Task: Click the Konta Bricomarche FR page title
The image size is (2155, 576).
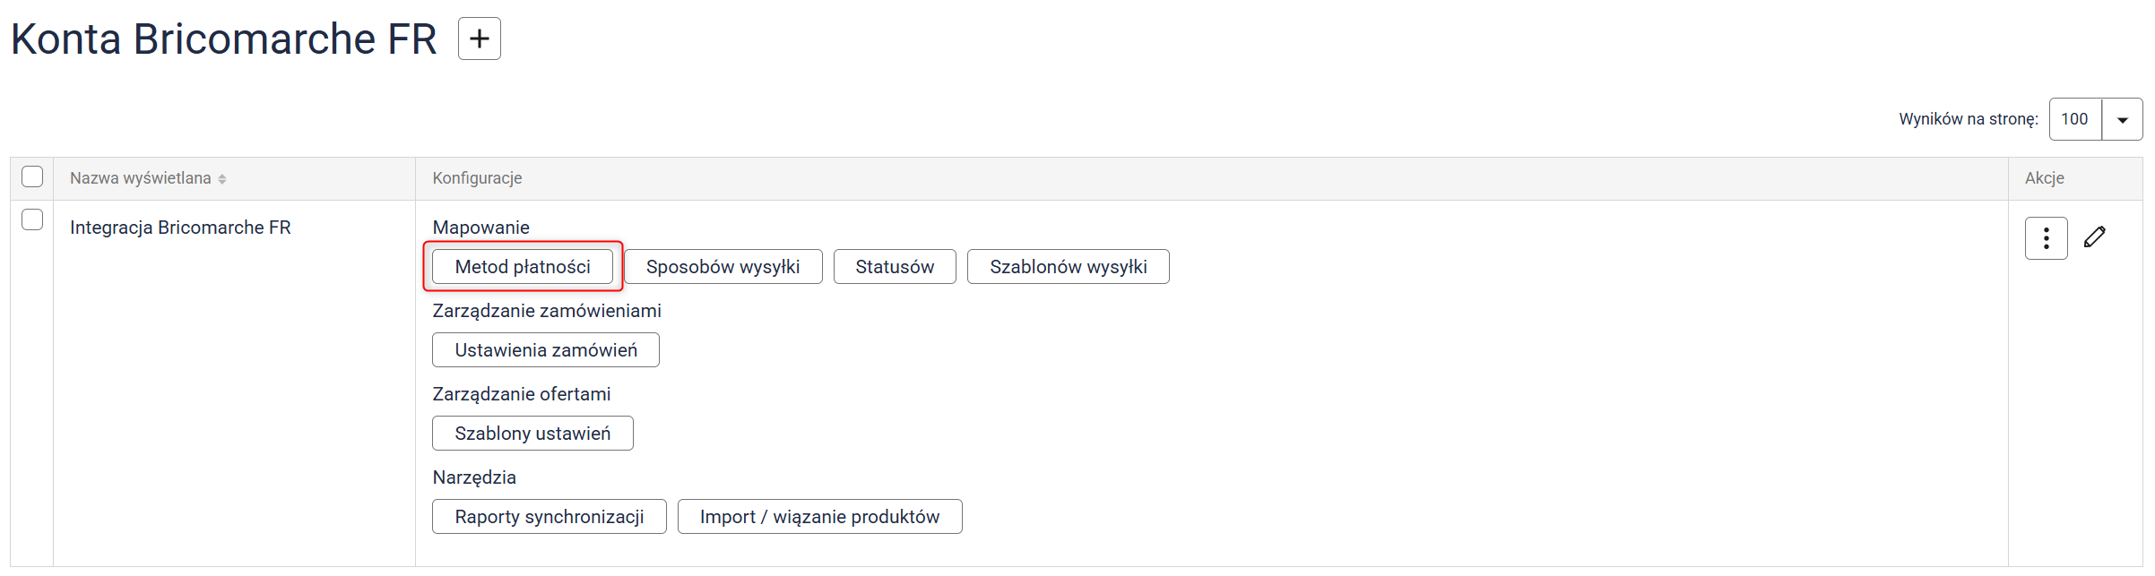Action: coord(224,39)
